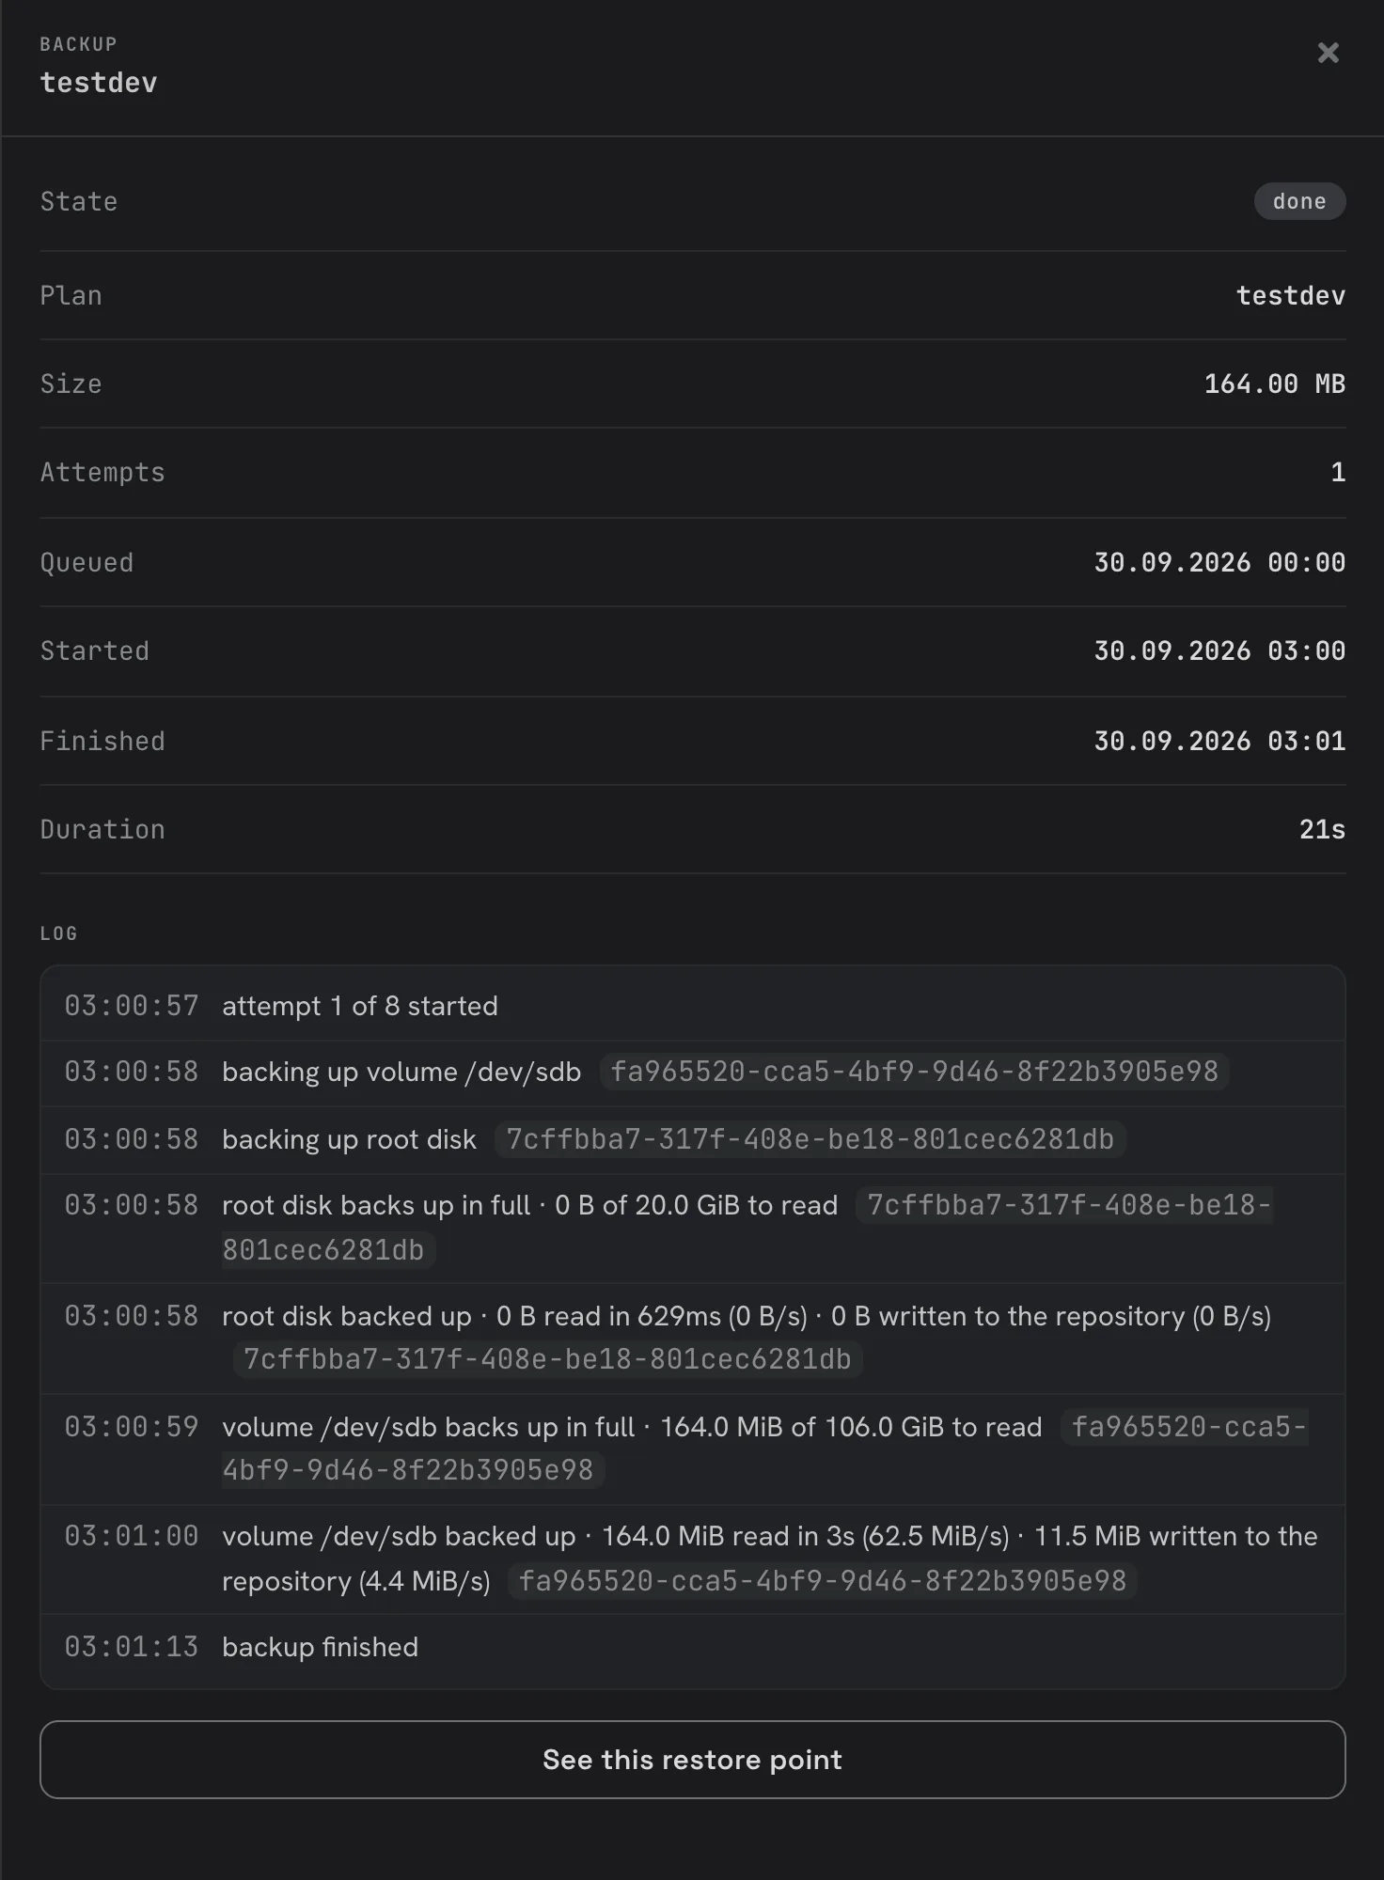Screen dimensions: 1384x1880
Task: Click the 03:00:59 log timestamp
Action: pyautogui.click(x=132, y=1427)
